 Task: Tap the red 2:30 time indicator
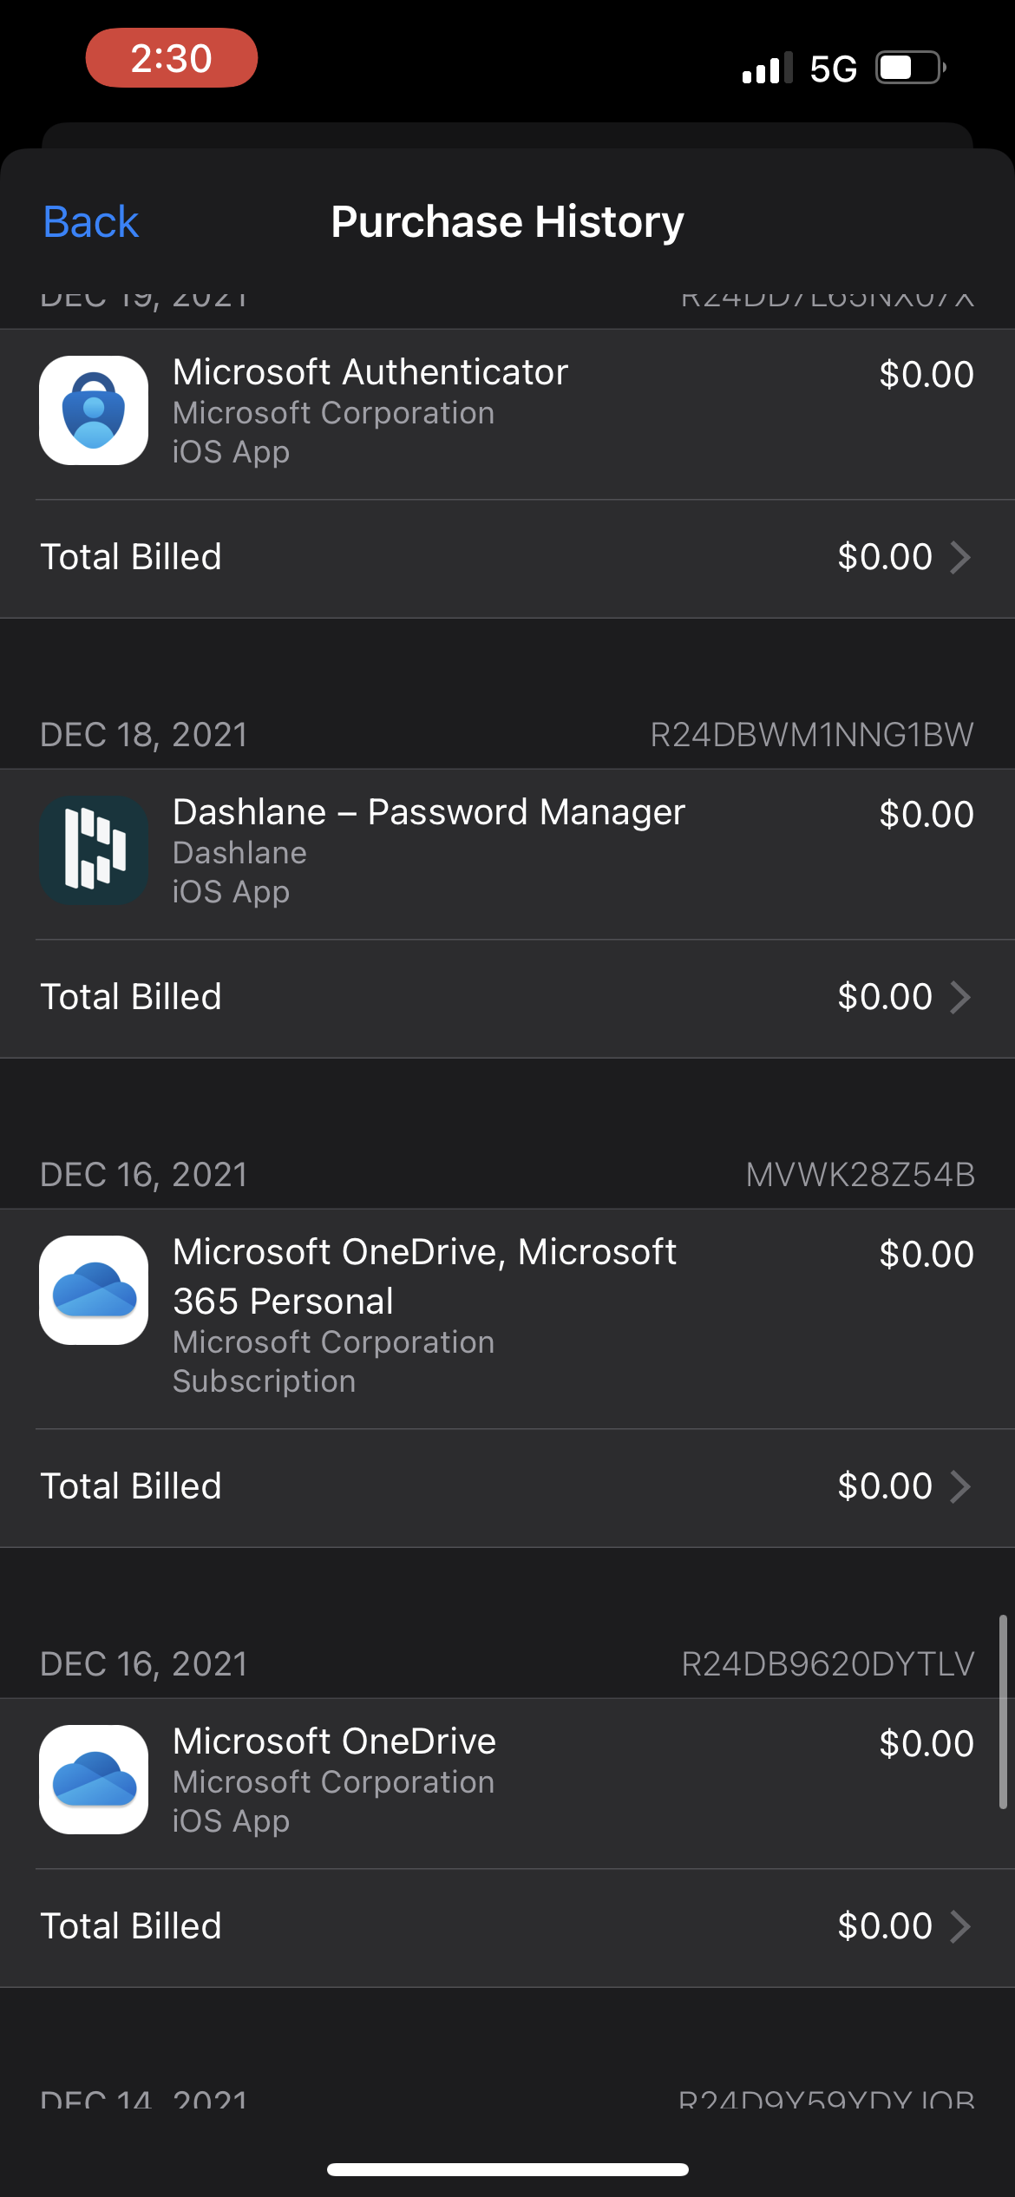tap(171, 58)
